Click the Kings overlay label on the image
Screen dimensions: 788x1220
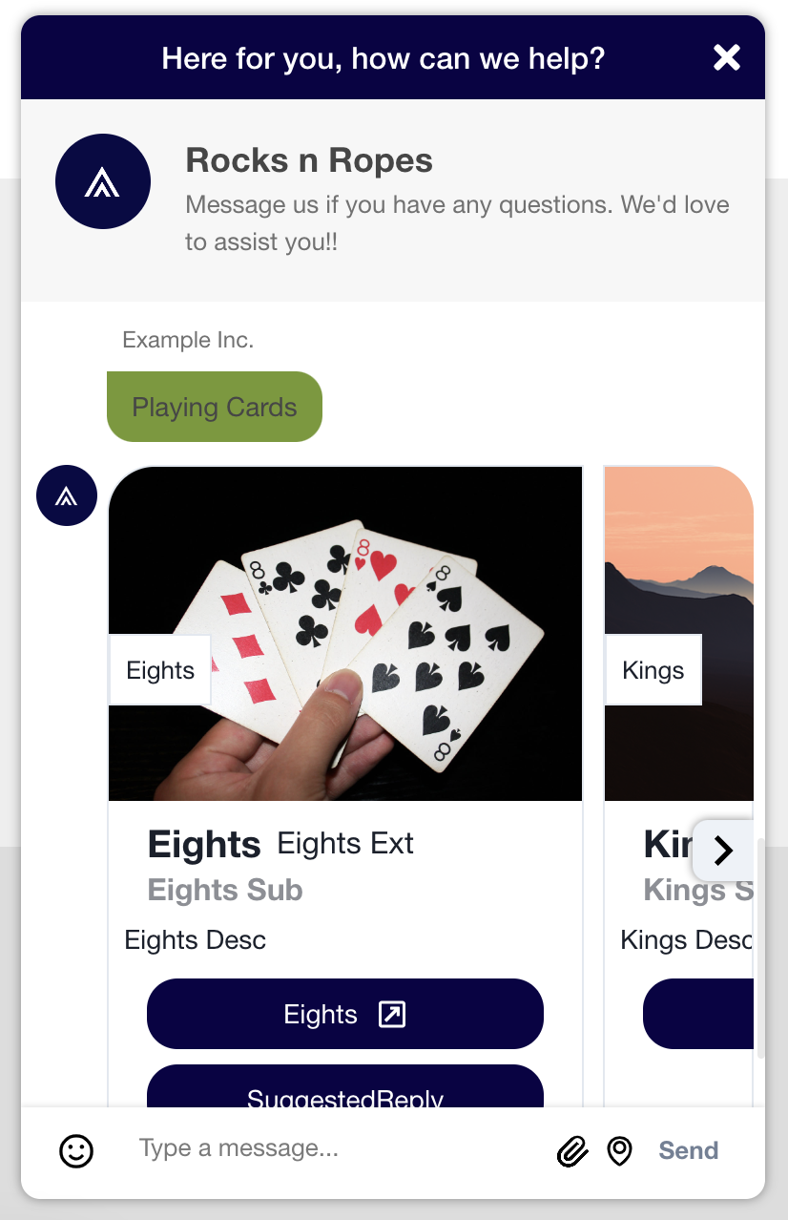click(653, 670)
